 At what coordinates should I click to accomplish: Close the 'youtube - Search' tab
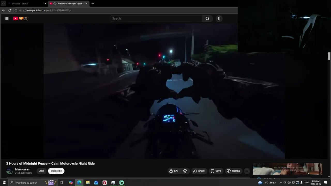point(46,4)
